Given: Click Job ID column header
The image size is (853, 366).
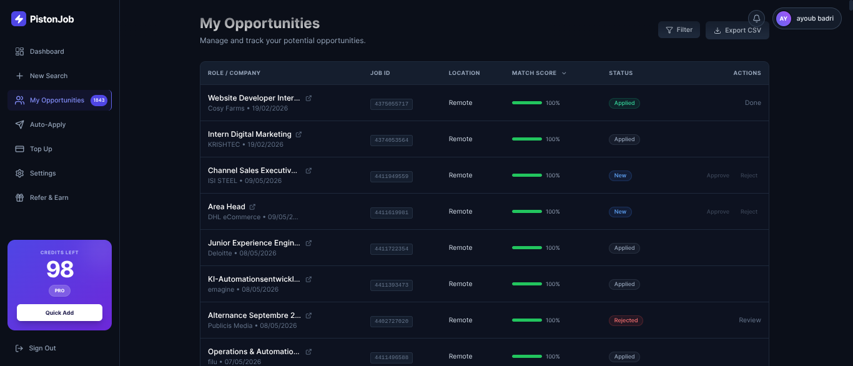Looking at the screenshot, I should coord(380,73).
